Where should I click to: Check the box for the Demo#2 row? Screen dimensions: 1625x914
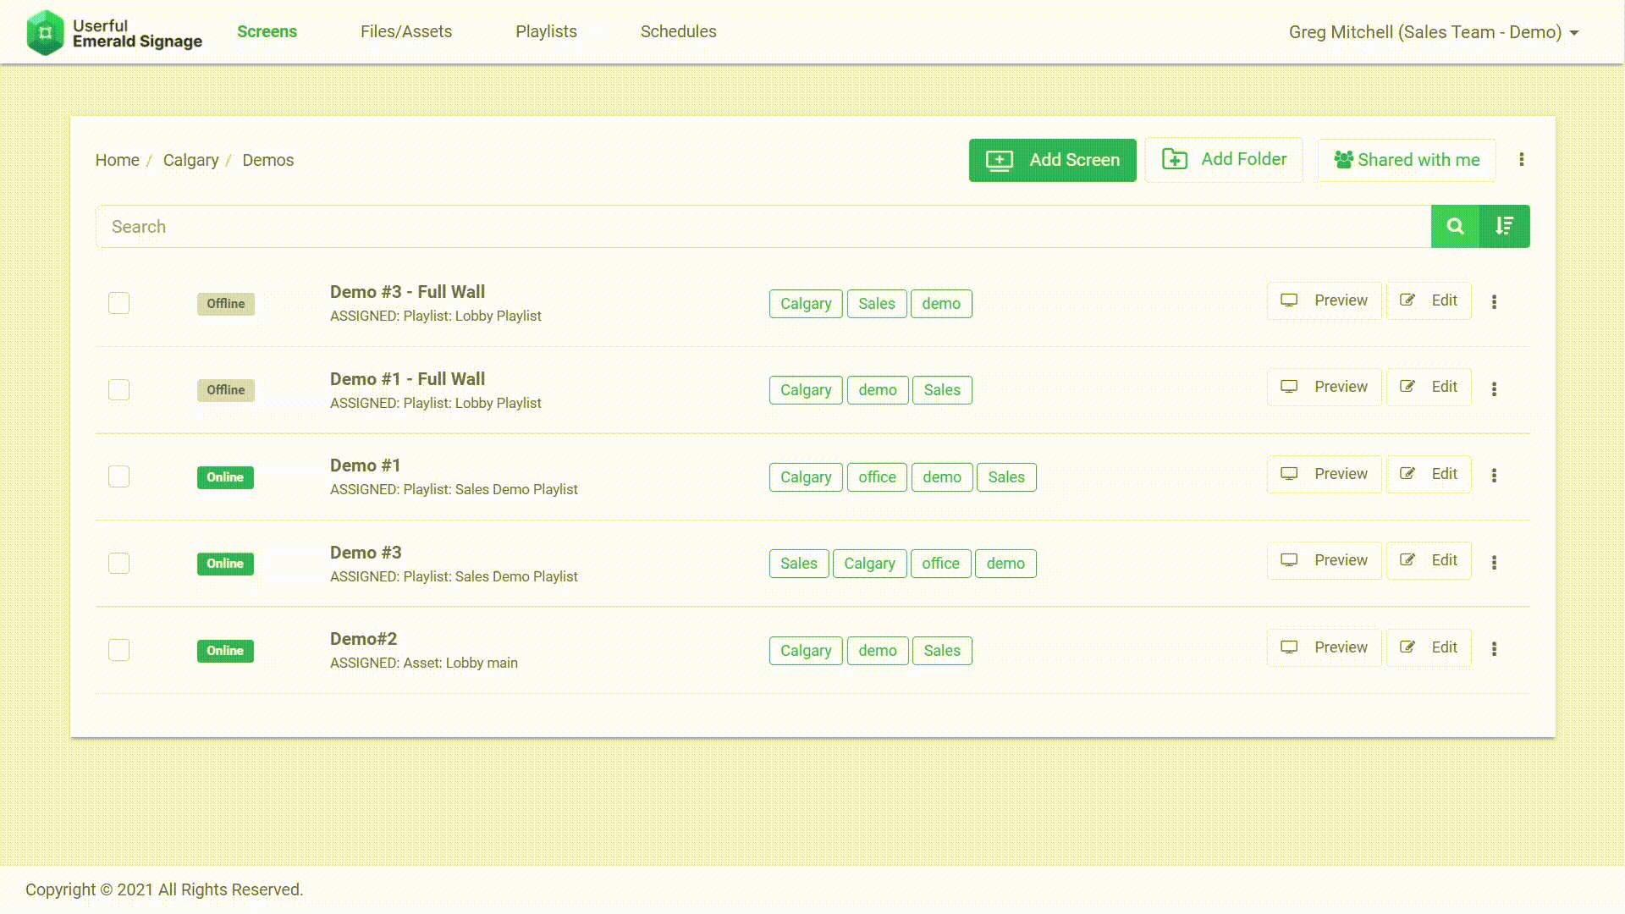(x=118, y=650)
